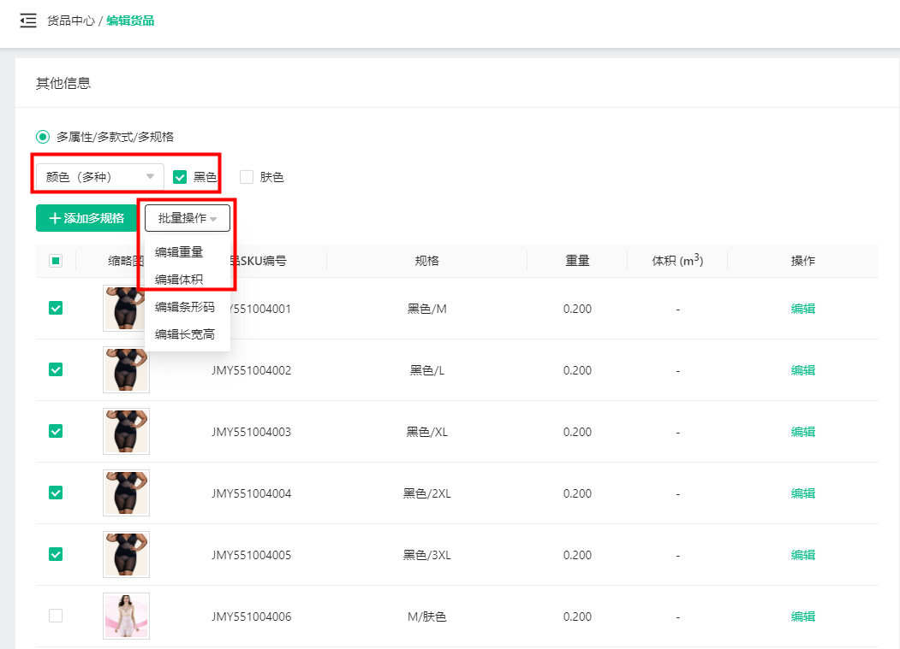Choose 编辑体积 from the batch menu
The image size is (900, 649).
[179, 280]
